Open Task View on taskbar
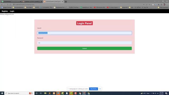The image size is (169, 95). click(x=41, y=93)
